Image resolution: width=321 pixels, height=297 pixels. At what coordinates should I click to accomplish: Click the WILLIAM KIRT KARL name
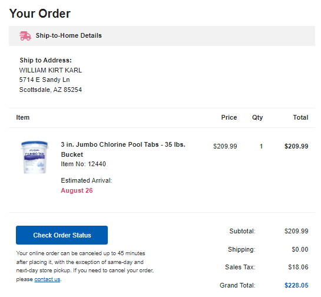[51, 70]
